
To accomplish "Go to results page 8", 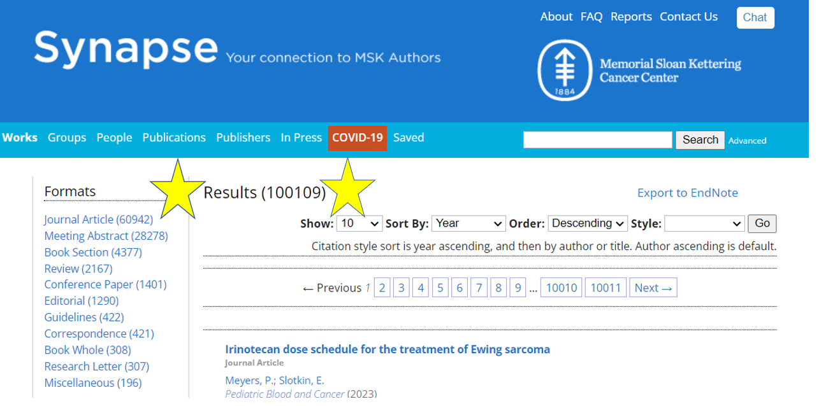I will [x=498, y=288].
